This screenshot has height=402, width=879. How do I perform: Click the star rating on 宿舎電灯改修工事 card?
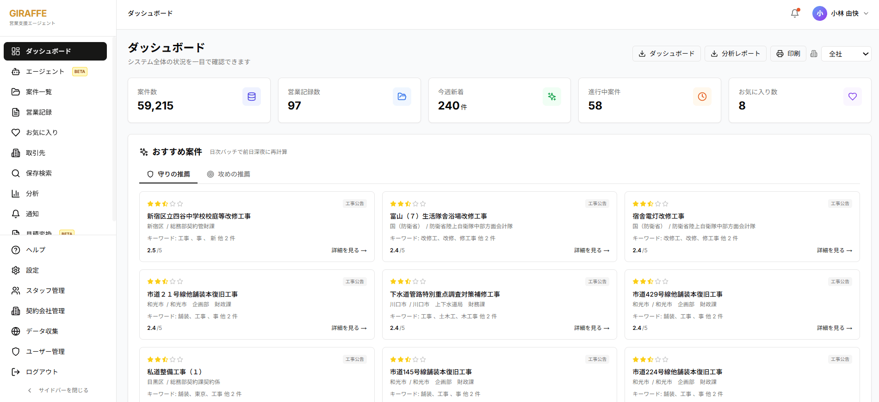point(650,204)
